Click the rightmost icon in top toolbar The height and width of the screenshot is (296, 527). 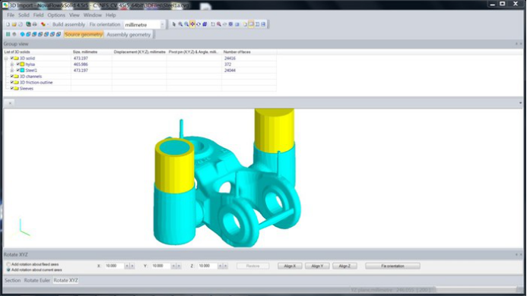click(x=263, y=24)
